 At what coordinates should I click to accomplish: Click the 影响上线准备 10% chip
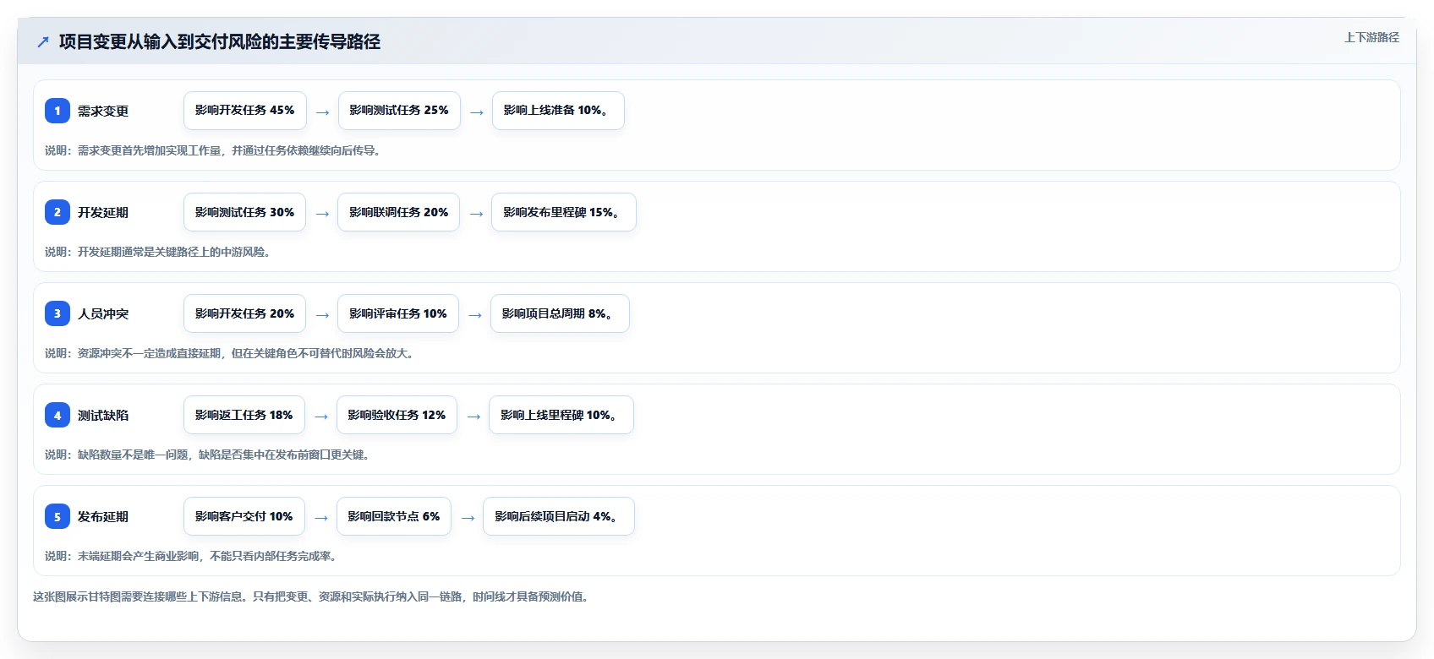(x=558, y=111)
